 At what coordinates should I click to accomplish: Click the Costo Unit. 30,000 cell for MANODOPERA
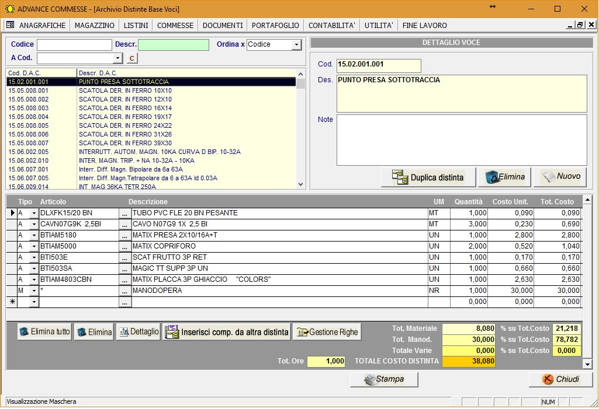point(511,291)
